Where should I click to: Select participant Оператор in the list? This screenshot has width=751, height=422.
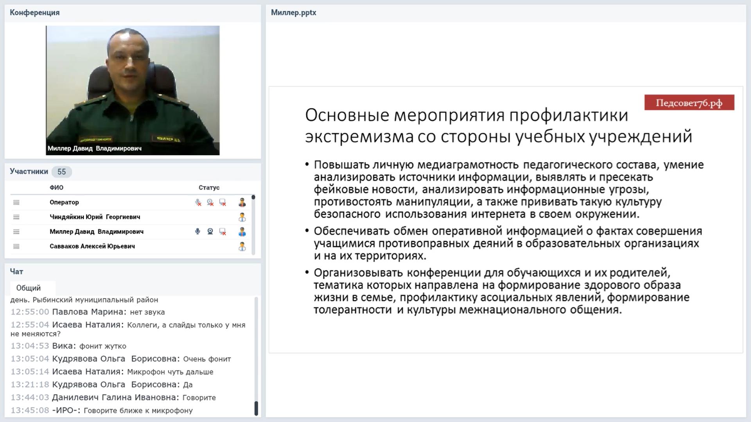[x=64, y=202]
